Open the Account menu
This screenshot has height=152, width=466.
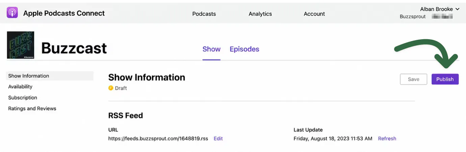tap(314, 14)
